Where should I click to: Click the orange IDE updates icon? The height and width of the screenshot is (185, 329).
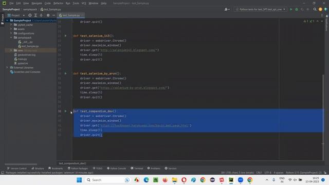pyautogui.click(x=320, y=9)
